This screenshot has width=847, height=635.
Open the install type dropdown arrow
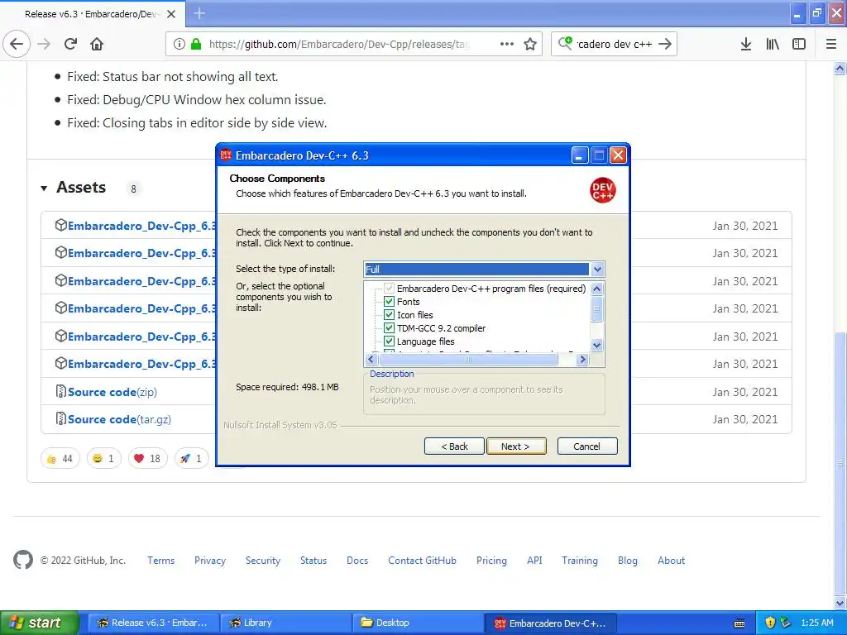(x=597, y=269)
